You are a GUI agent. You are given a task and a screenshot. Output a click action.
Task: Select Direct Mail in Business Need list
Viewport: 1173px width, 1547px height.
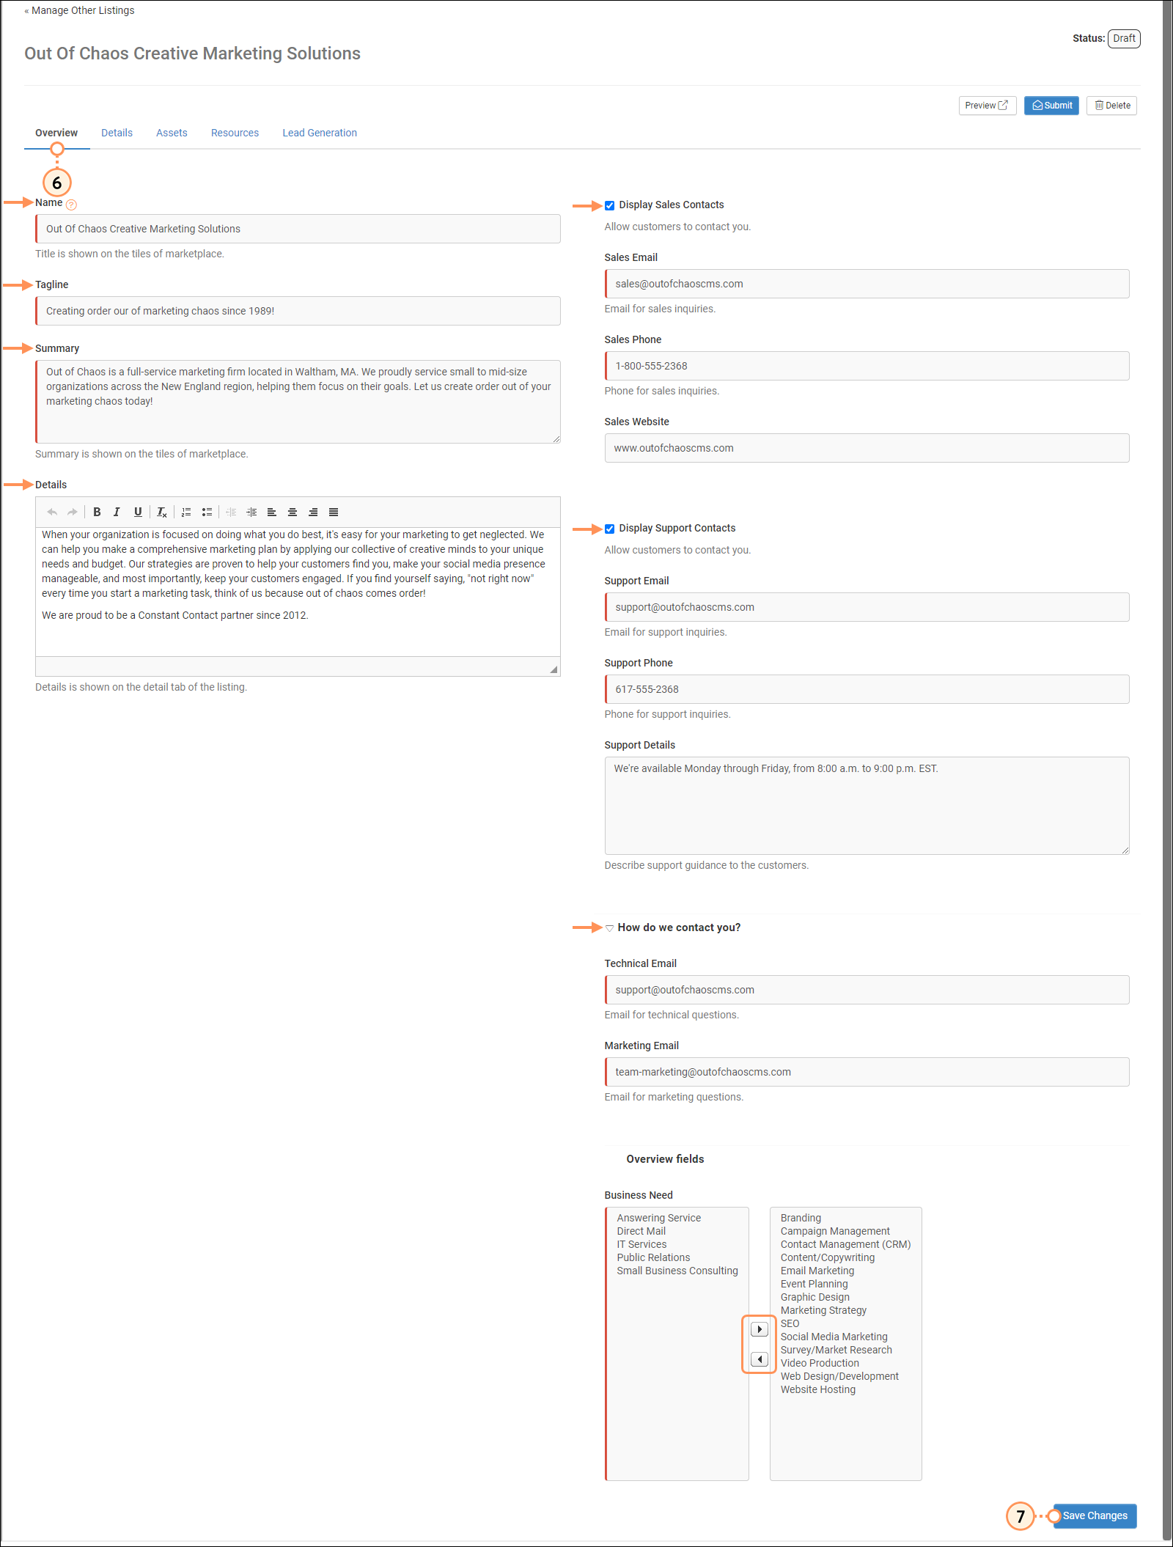pos(641,1231)
